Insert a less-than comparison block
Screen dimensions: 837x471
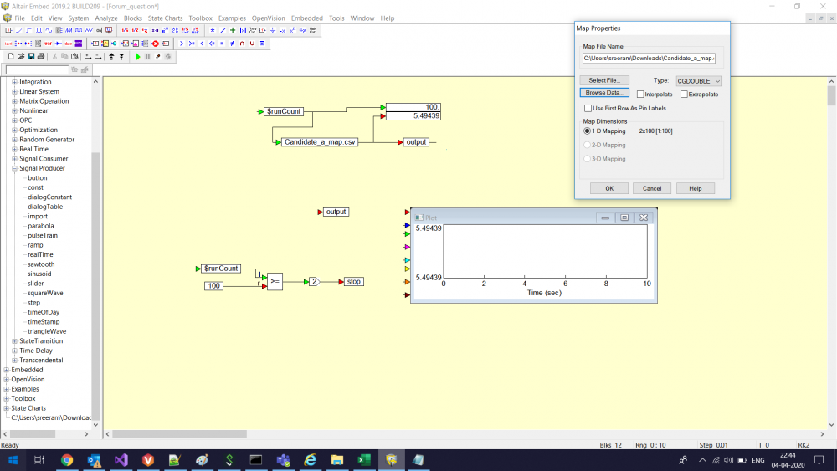tap(202, 44)
